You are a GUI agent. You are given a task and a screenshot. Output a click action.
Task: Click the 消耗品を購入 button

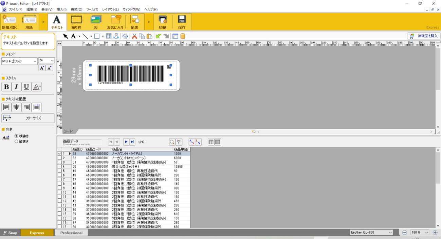[423, 36]
